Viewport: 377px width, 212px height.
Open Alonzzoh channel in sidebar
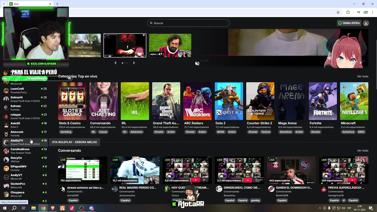pos(25,134)
